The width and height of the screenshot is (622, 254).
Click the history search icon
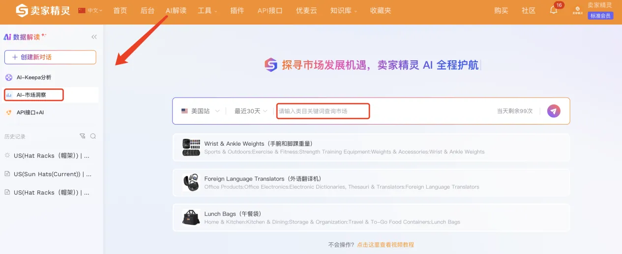[x=93, y=136]
